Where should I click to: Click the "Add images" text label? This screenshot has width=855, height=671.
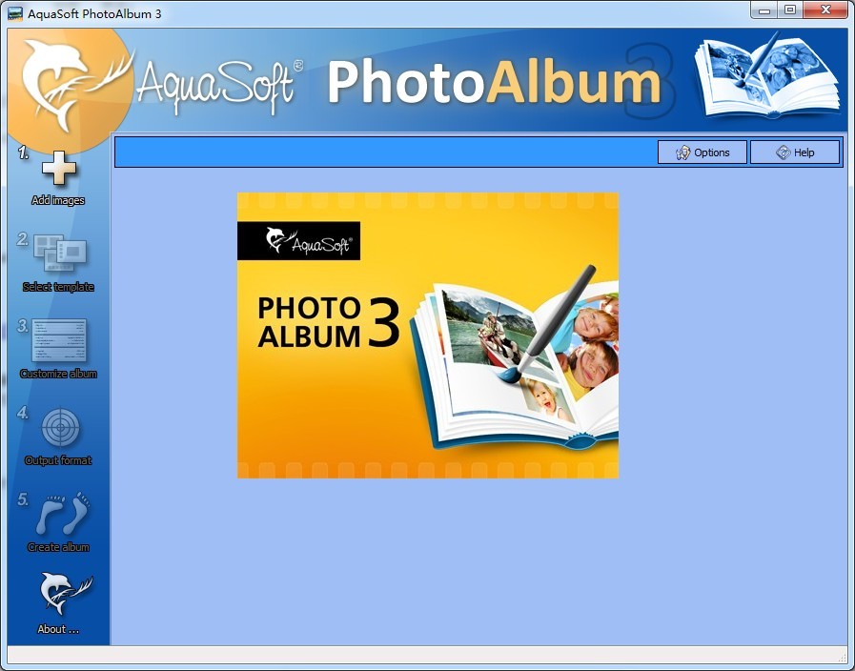[x=58, y=201]
